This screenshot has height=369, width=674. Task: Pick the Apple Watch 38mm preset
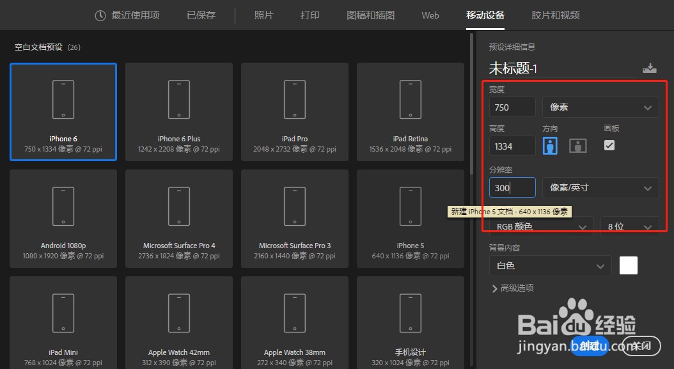click(x=294, y=322)
